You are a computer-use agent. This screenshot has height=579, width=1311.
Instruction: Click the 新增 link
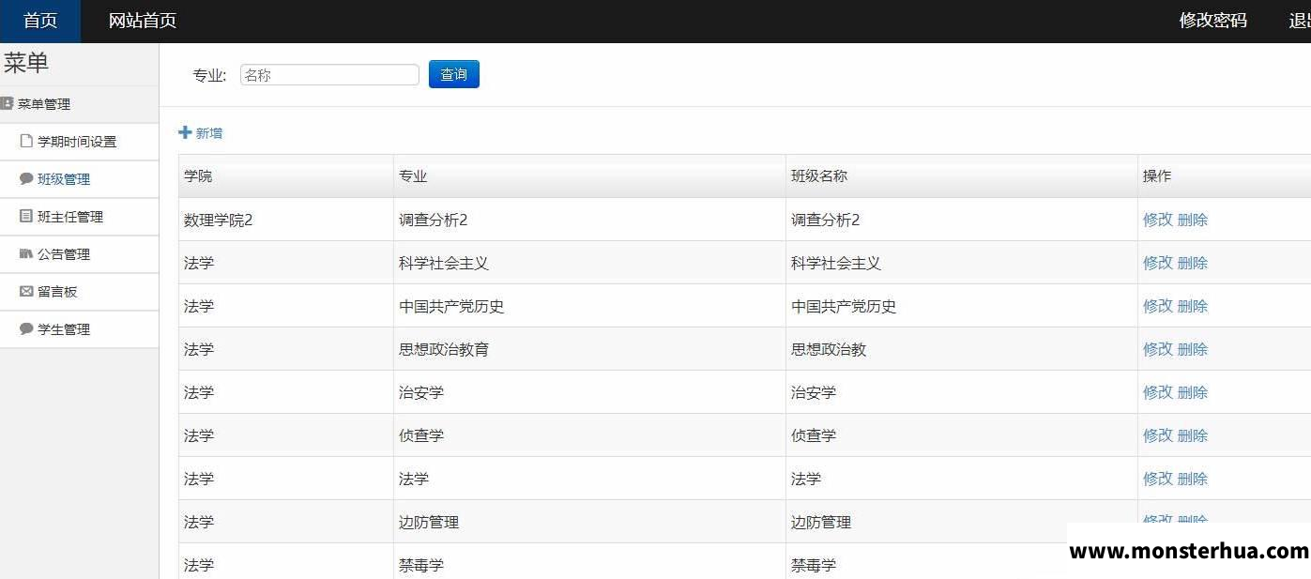pos(209,133)
